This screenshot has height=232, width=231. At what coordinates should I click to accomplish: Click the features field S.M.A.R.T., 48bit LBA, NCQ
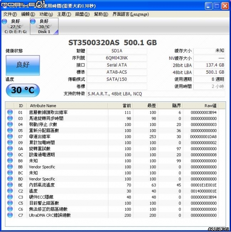click(156, 94)
